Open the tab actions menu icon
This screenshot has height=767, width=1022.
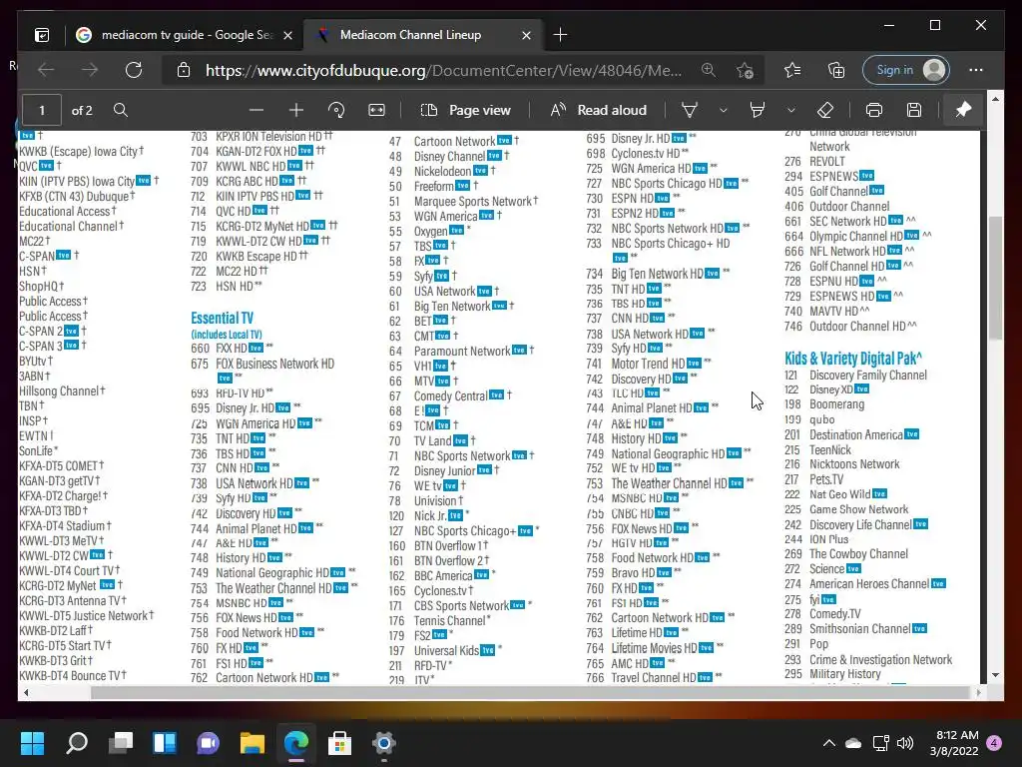[x=42, y=35]
